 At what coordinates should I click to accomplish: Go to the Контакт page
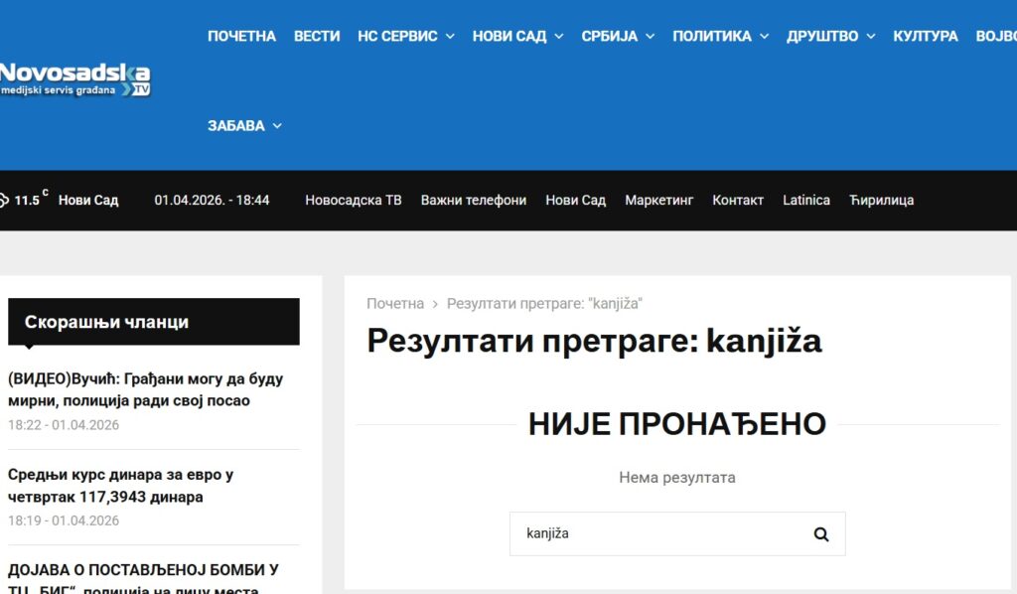738,200
